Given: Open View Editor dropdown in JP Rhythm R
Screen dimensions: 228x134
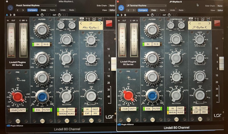Looking at the screenshot, I should click(220, 10).
